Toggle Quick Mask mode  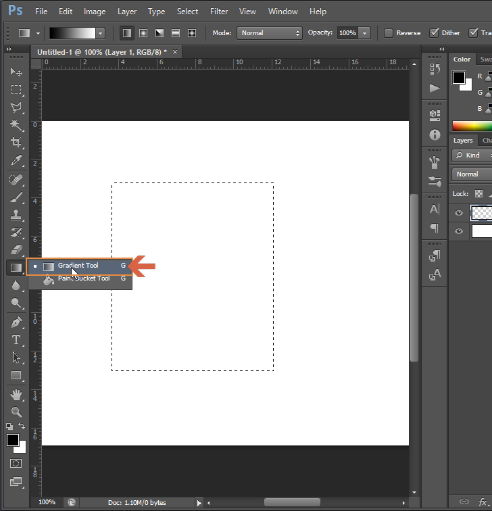tap(16, 464)
